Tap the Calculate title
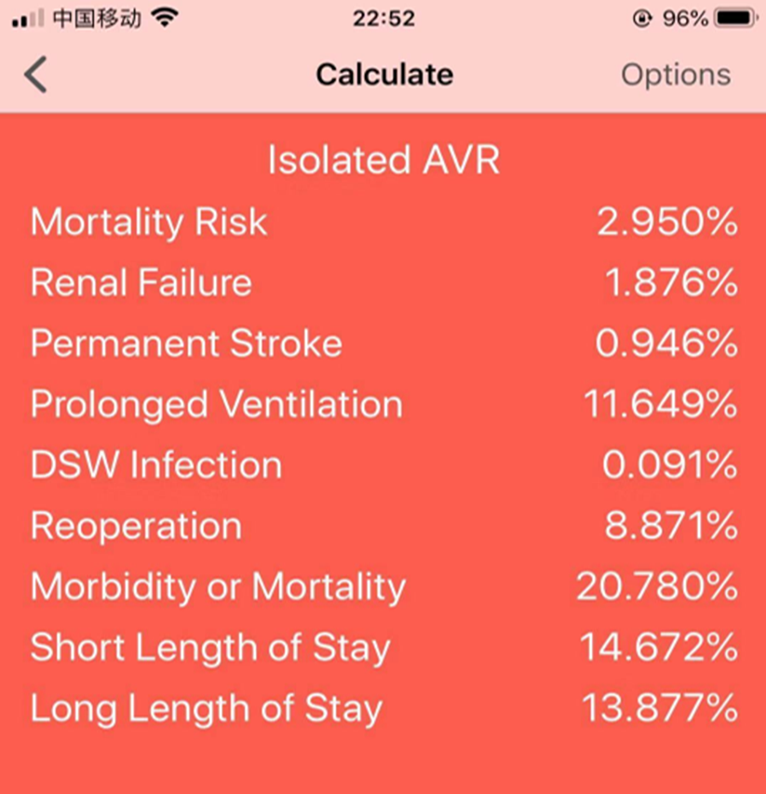This screenshot has height=794, width=766. (x=384, y=74)
